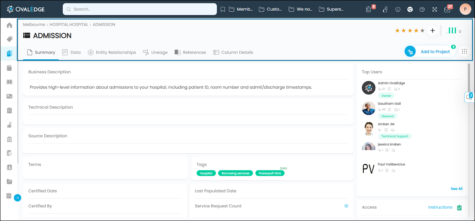Click the green Access check icon

tap(459, 208)
